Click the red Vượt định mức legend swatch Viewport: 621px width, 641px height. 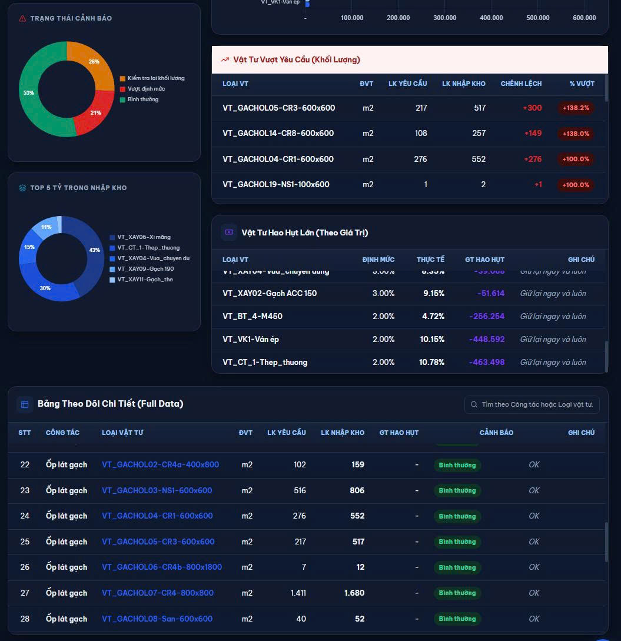coord(122,89)
